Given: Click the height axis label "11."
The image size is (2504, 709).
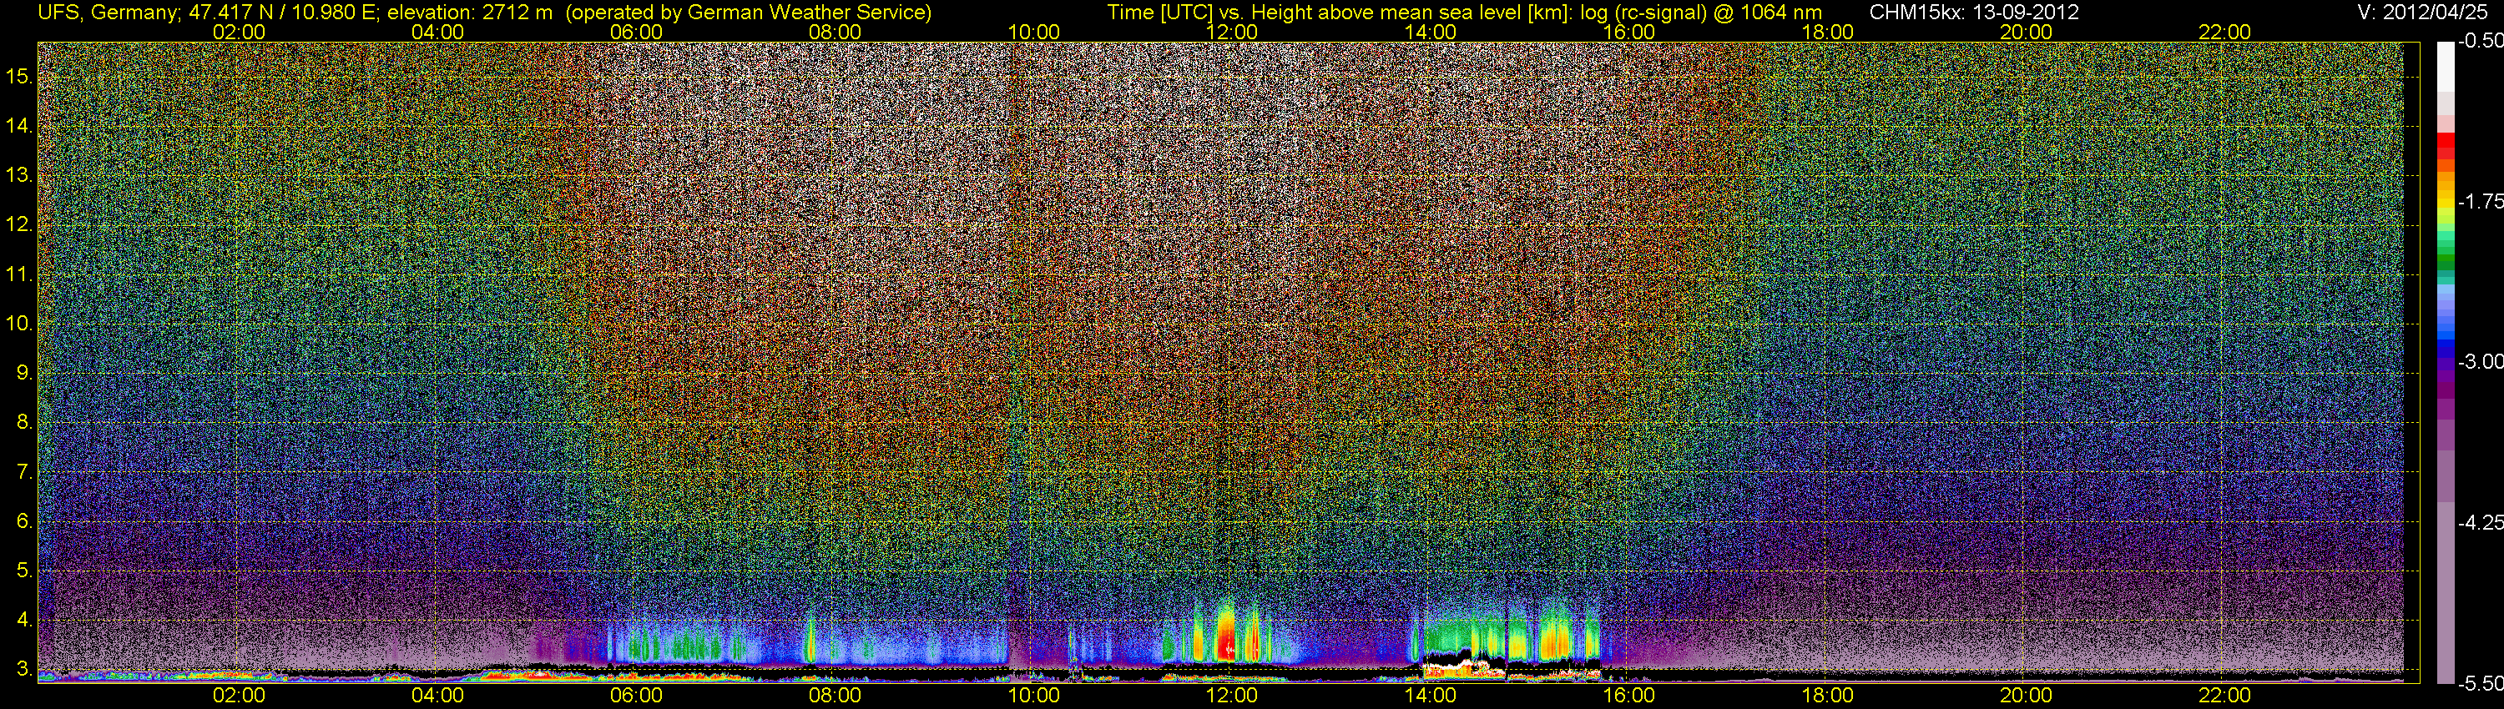Looking at the screenshot, I should (20, 274).
